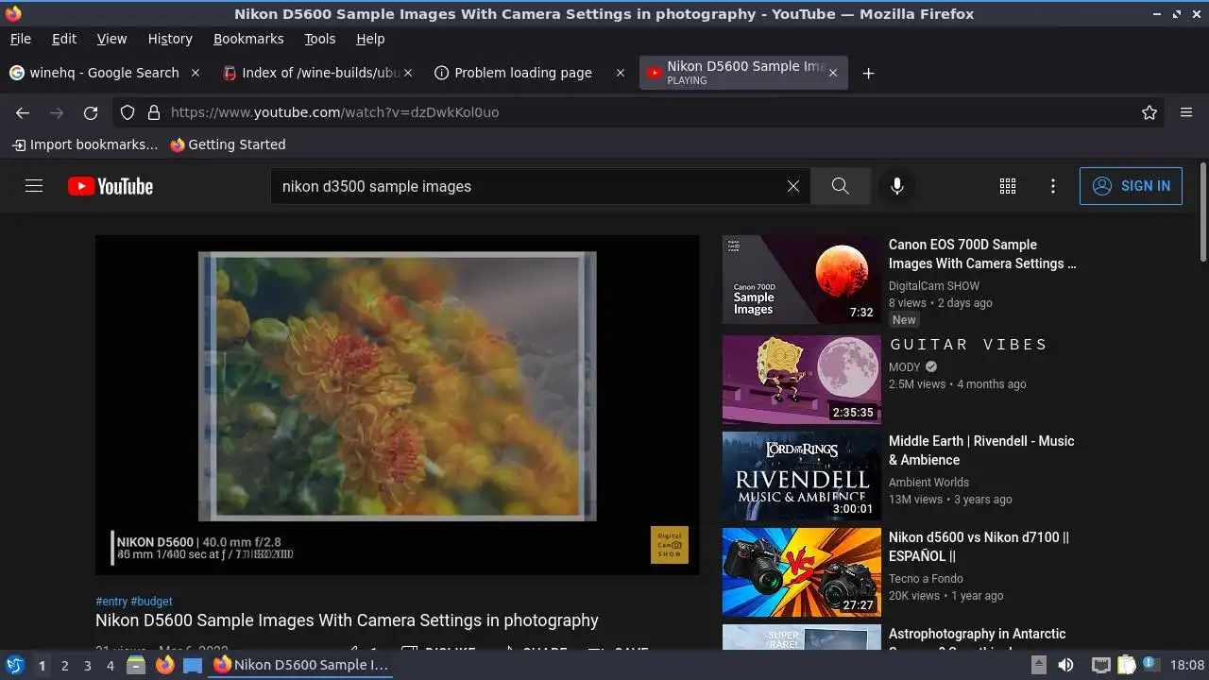Select the Nikon D5600 taskbar window button
This screenshot has width=1209, height=680.
(x=301, y=665)
